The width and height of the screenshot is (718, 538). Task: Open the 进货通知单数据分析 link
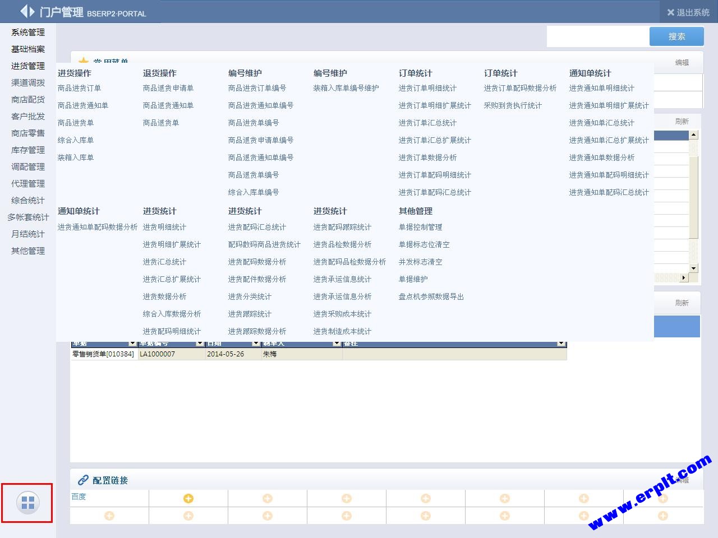pyautogui.click(x=602, y=157)
